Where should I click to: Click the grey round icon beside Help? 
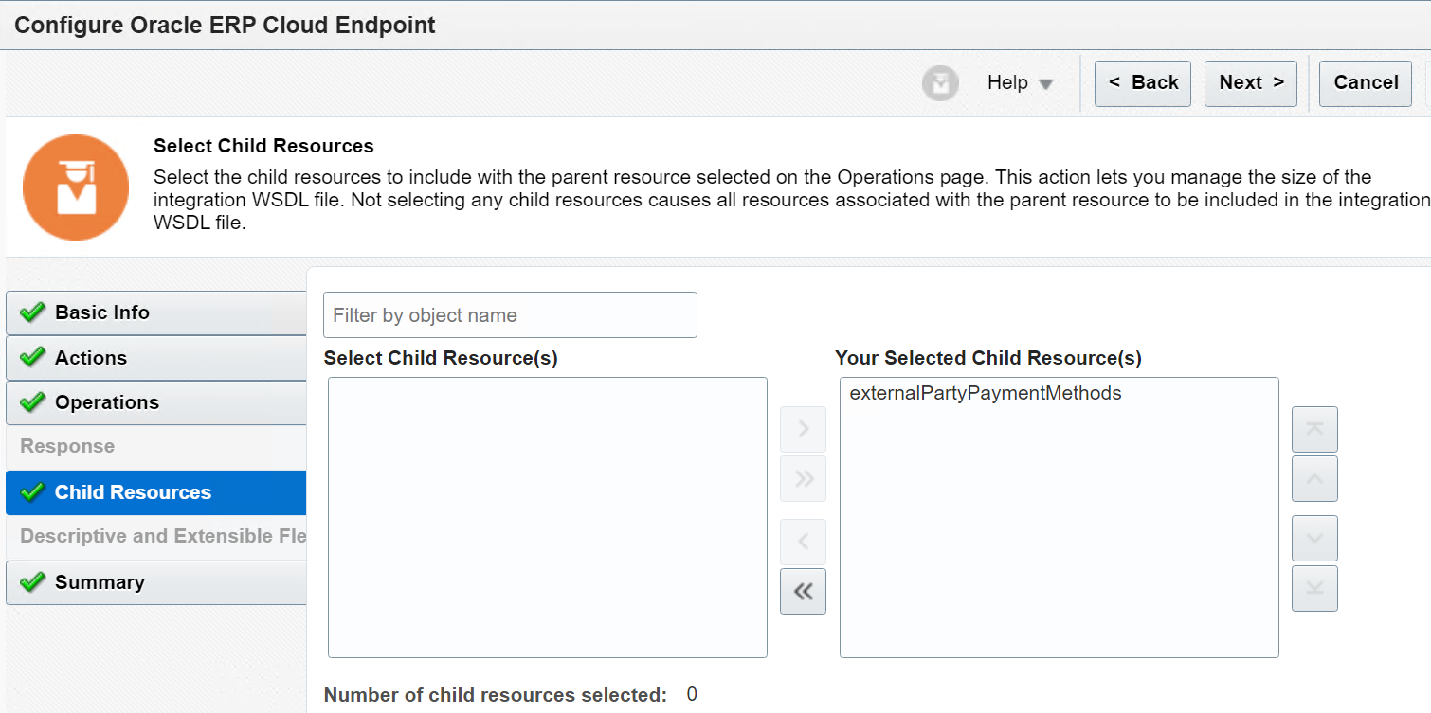940,83
